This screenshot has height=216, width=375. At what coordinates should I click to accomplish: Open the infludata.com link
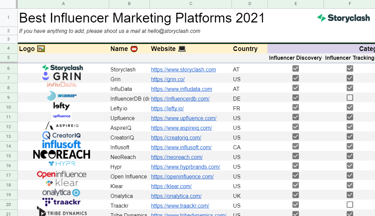(x=181, y=89)
